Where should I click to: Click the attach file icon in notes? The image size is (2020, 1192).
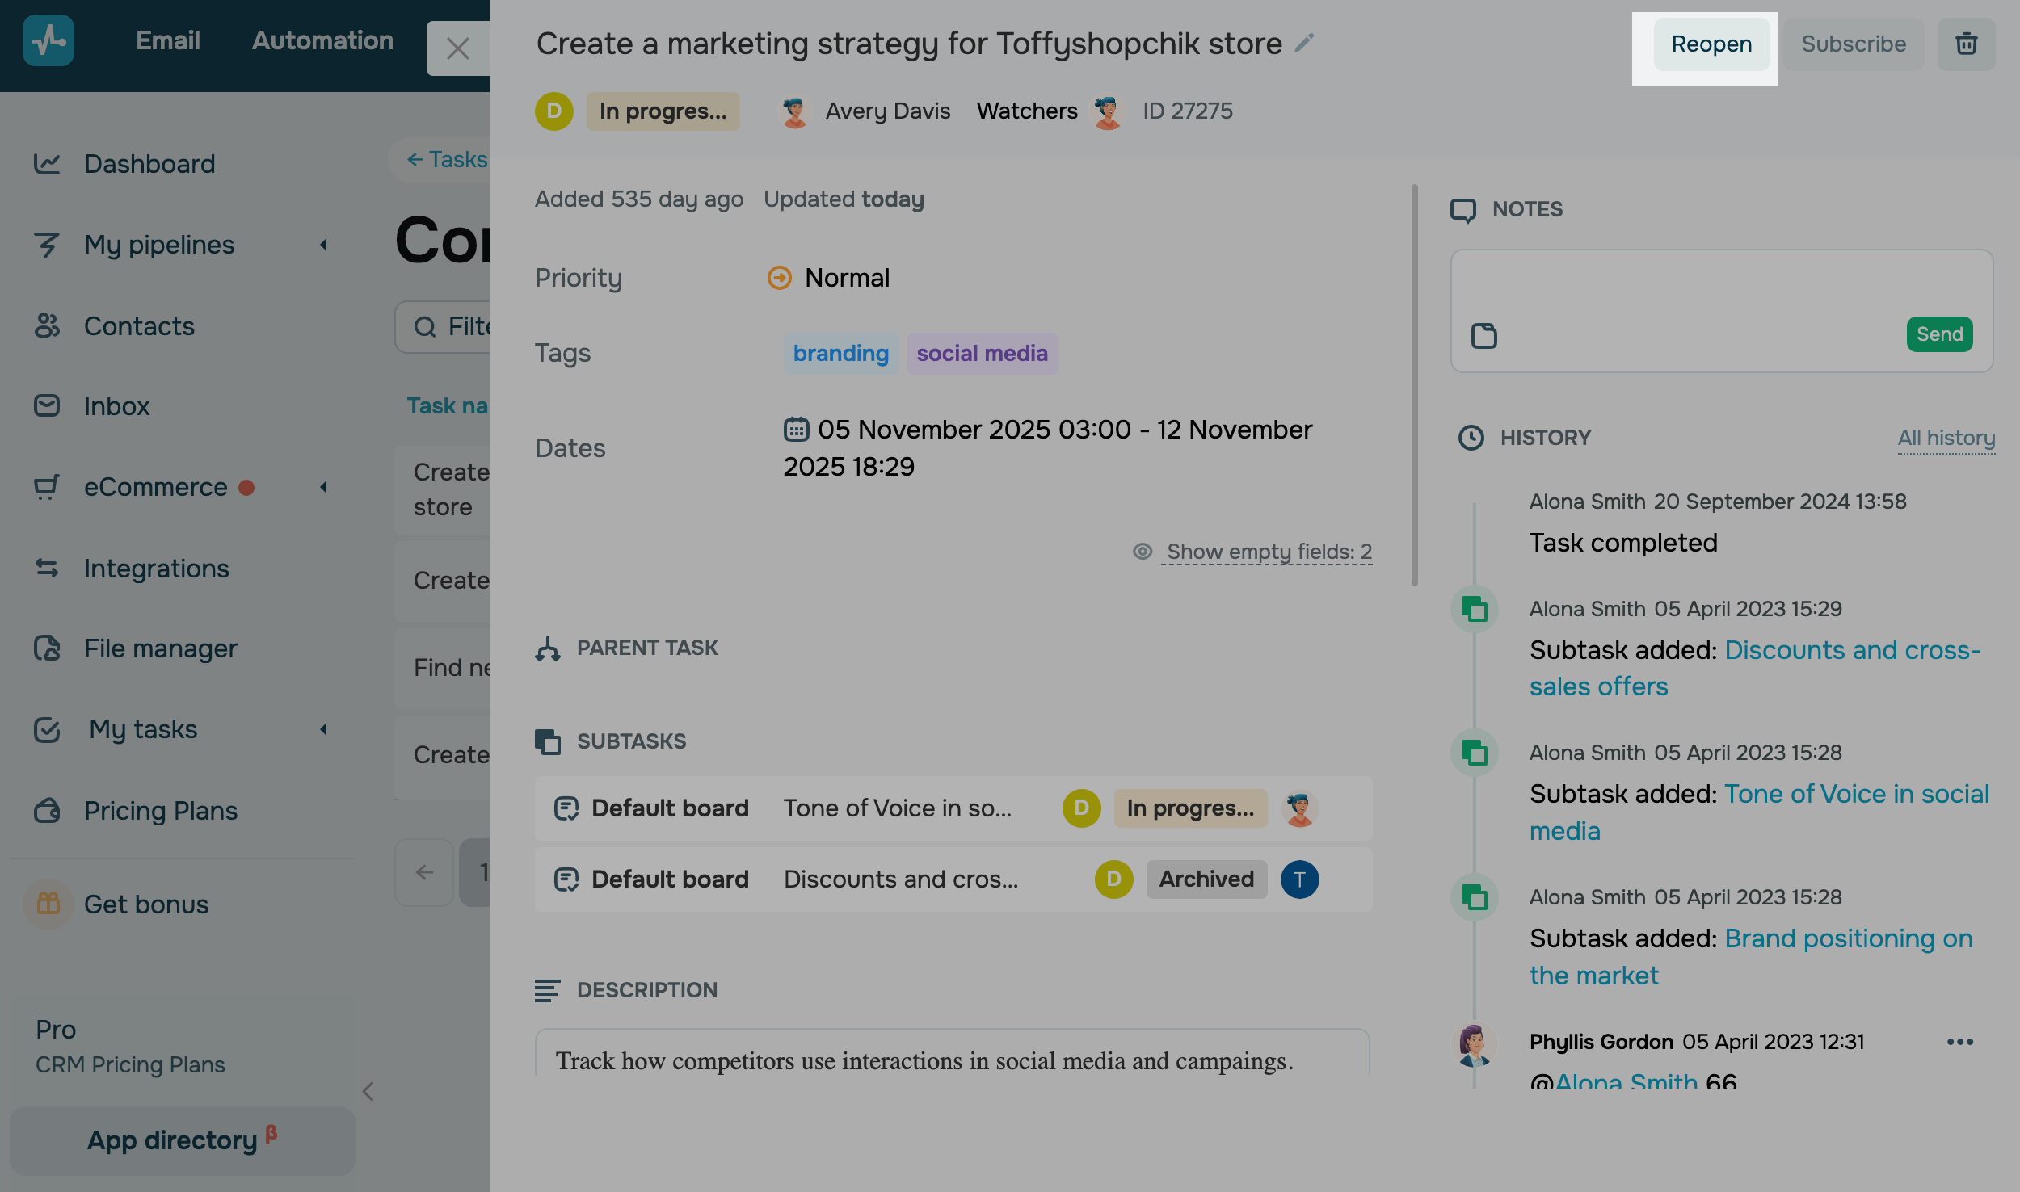point(1483,335)
